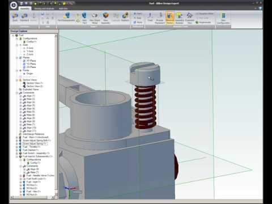Select M3 Nut<1> in the tree
Screen dimensions: 272x204
(x=32, y=185)
